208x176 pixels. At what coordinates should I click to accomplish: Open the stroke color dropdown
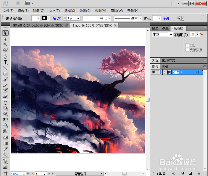point(49,18)
